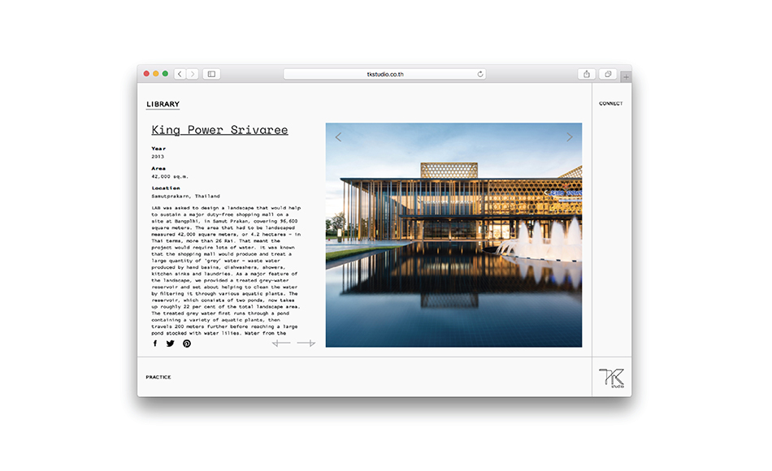
Task: Add a new tab with the plus button
Action: coord(626,77)
